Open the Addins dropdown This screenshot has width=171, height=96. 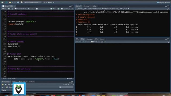coord(51,2)
